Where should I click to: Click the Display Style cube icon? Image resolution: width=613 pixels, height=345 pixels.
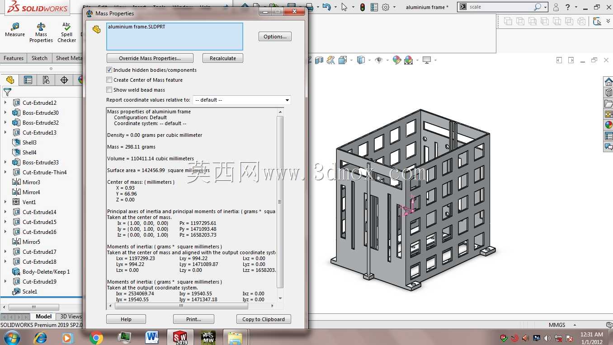(360, 60)
